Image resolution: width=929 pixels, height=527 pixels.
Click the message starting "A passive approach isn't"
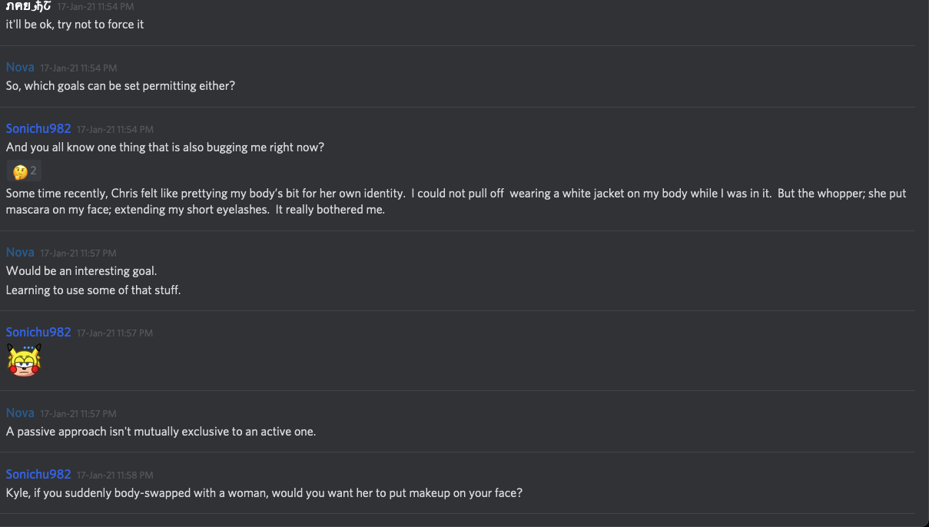click(x=161, y=432)
